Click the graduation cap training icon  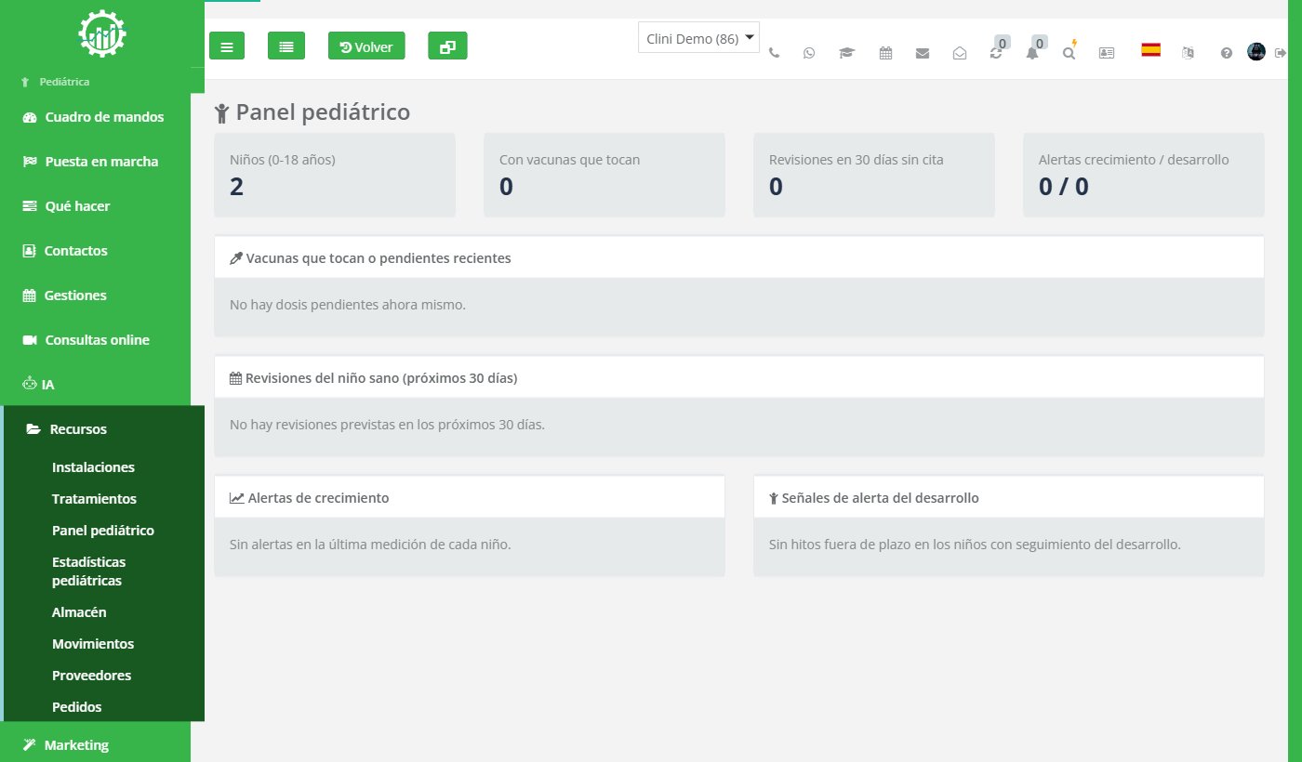[x=846, y=53]
